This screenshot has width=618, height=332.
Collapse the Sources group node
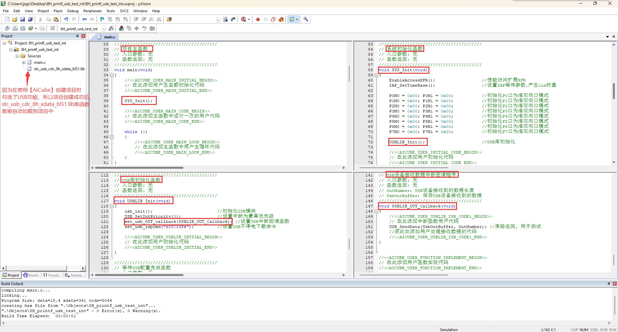click(x=17, y=56)
